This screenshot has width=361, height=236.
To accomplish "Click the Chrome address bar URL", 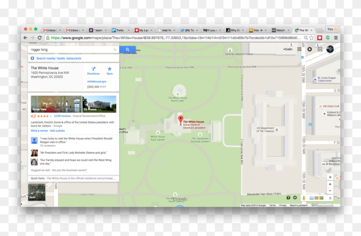I will coord(176,38).
